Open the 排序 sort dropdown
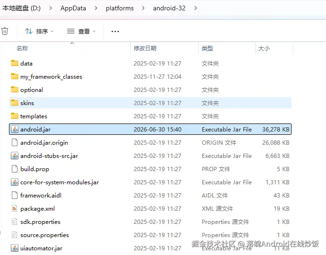Image resolution: width=326 pixels, height=255 pixels. [39, 31]
